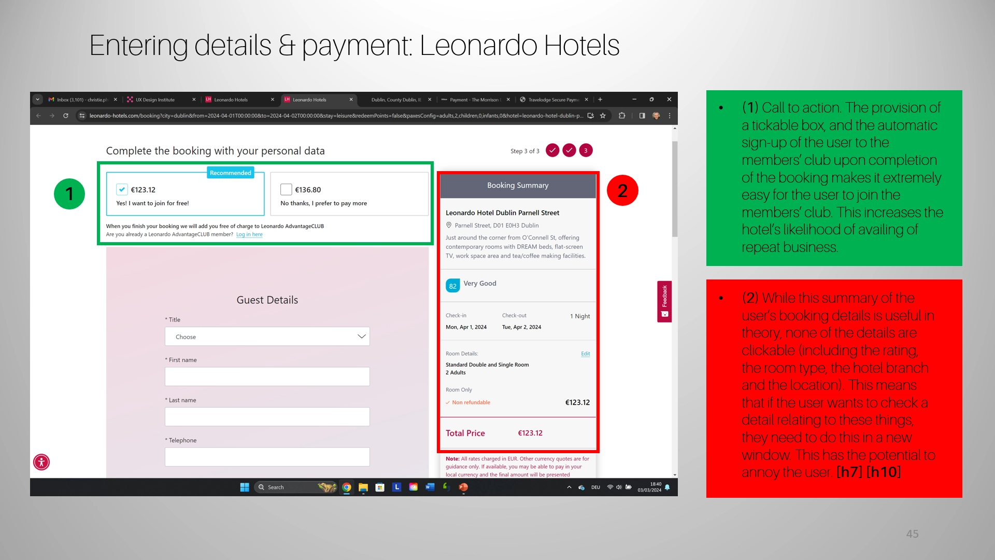This screenshot has width=995, height=560.
Task: Click the red Feedback side button
Action: tap(664, 301)
